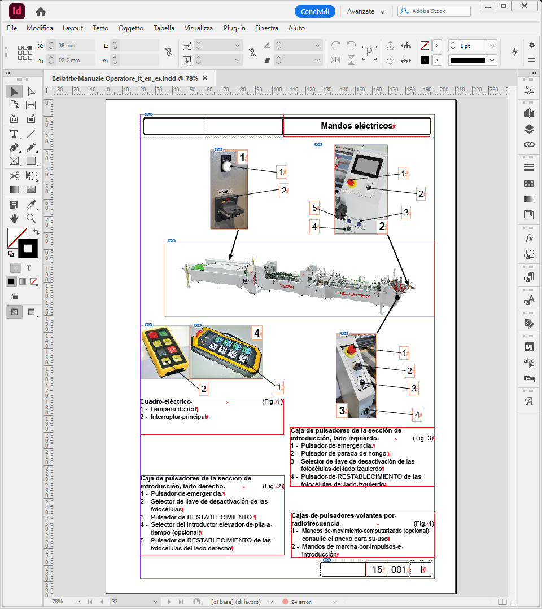This screenshot has height=609, width=542.
Task: Select the Note tool
Action: (x=14, y=205)
